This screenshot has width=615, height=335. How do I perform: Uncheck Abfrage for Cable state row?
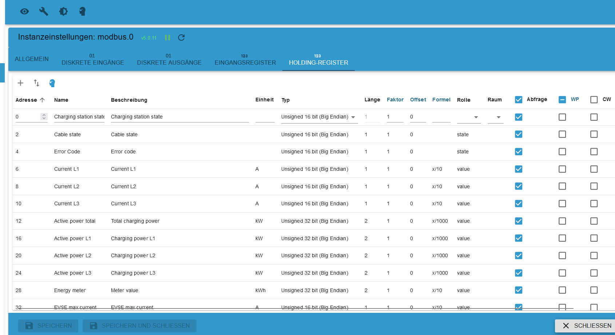(519, 134)
